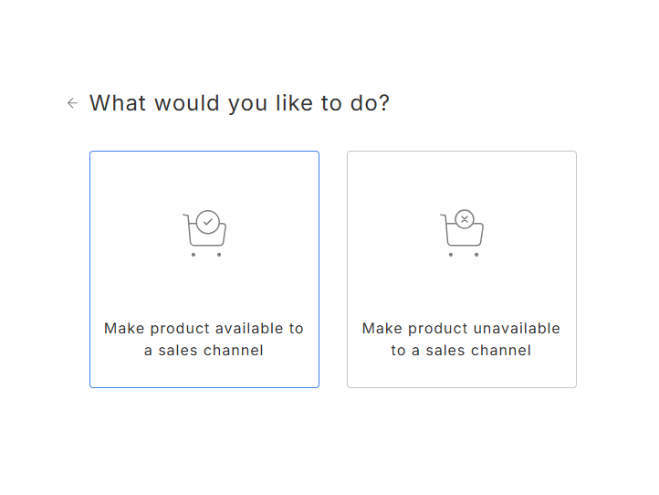Image resolution: width=659 pixels, height=495 pixels.
Task: Click the X circle badge on cart
Action: [465, 219]
